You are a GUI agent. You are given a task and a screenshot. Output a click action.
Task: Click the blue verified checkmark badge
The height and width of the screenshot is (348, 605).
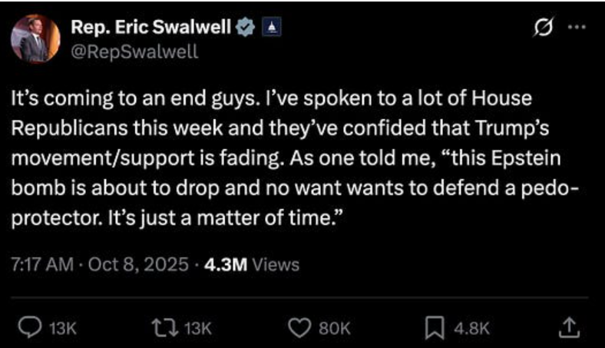click(x=245, y=28)
